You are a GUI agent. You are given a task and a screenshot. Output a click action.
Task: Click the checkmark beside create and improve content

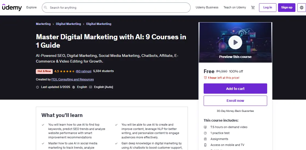click(116, 125)
